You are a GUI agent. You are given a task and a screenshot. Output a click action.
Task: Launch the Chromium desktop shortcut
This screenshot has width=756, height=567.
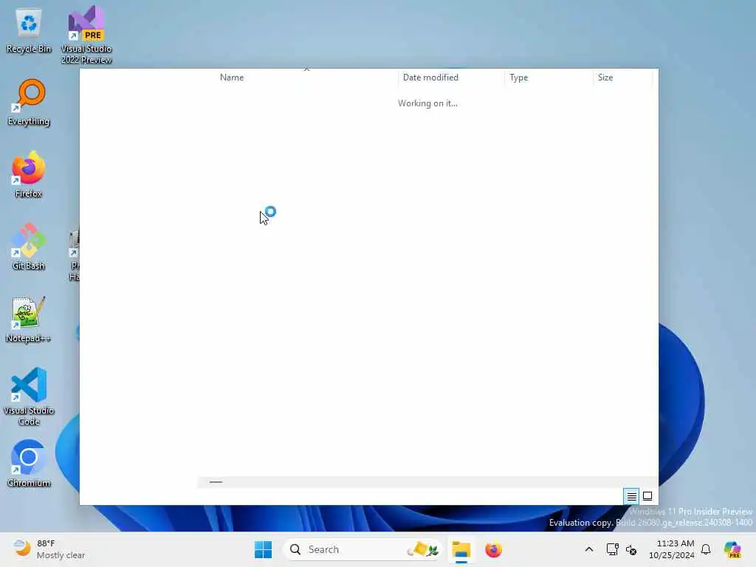(x=29, y=464)
